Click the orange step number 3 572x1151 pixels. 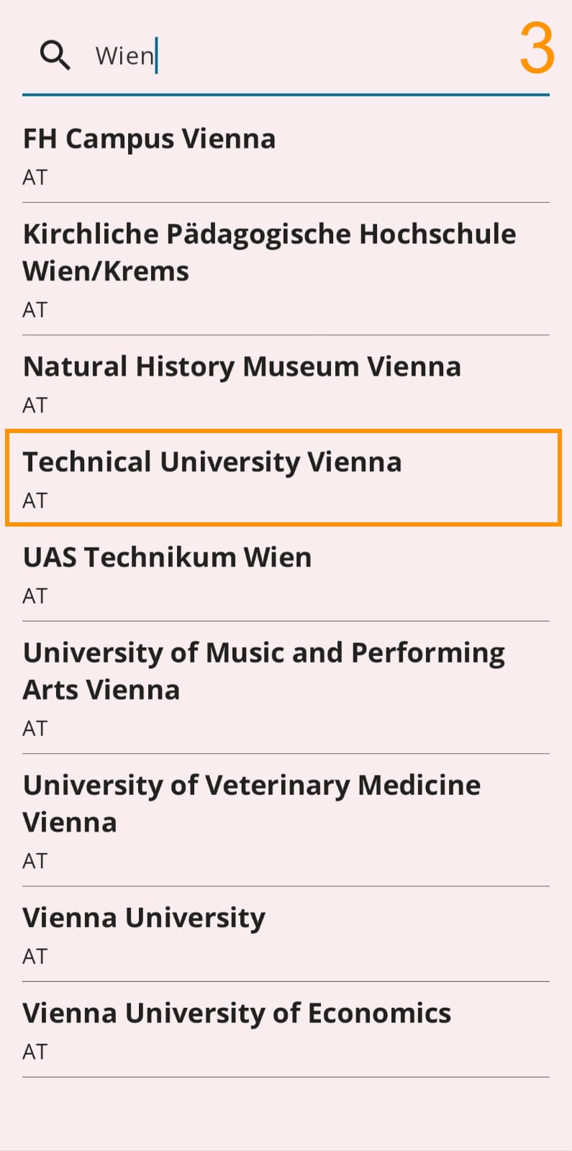pyautogui.click(x=537, y=49)
